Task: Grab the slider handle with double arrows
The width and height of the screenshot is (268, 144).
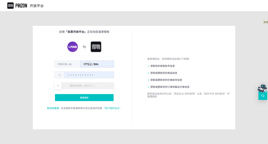Action: 58,86
